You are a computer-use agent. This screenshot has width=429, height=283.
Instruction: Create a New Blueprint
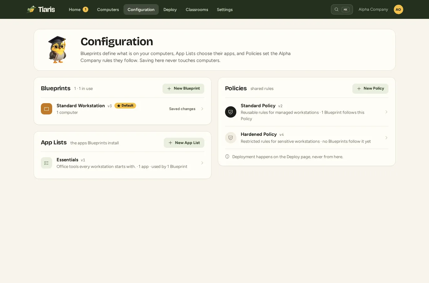(183, 89)
